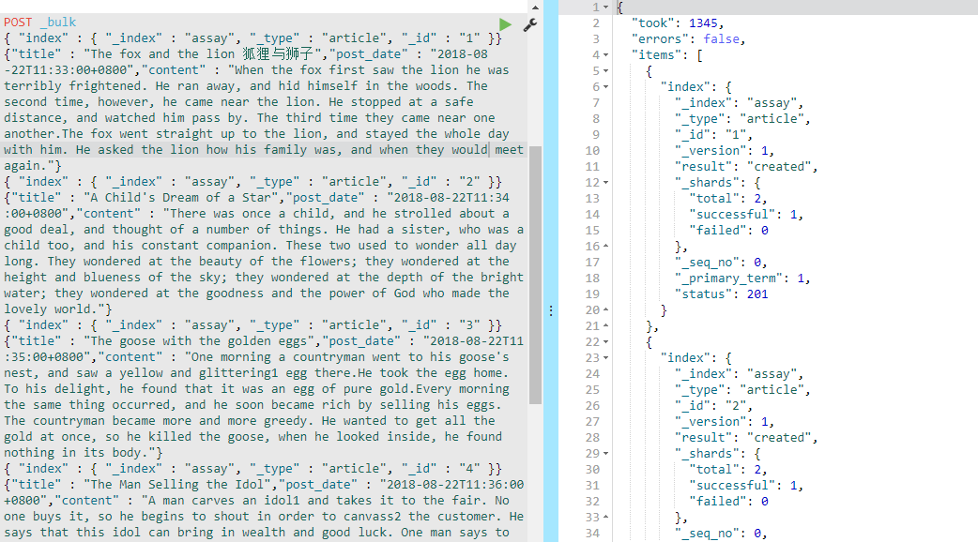Collapse second "_shards" block at line 29
The image size is (978, 542).
606,454
